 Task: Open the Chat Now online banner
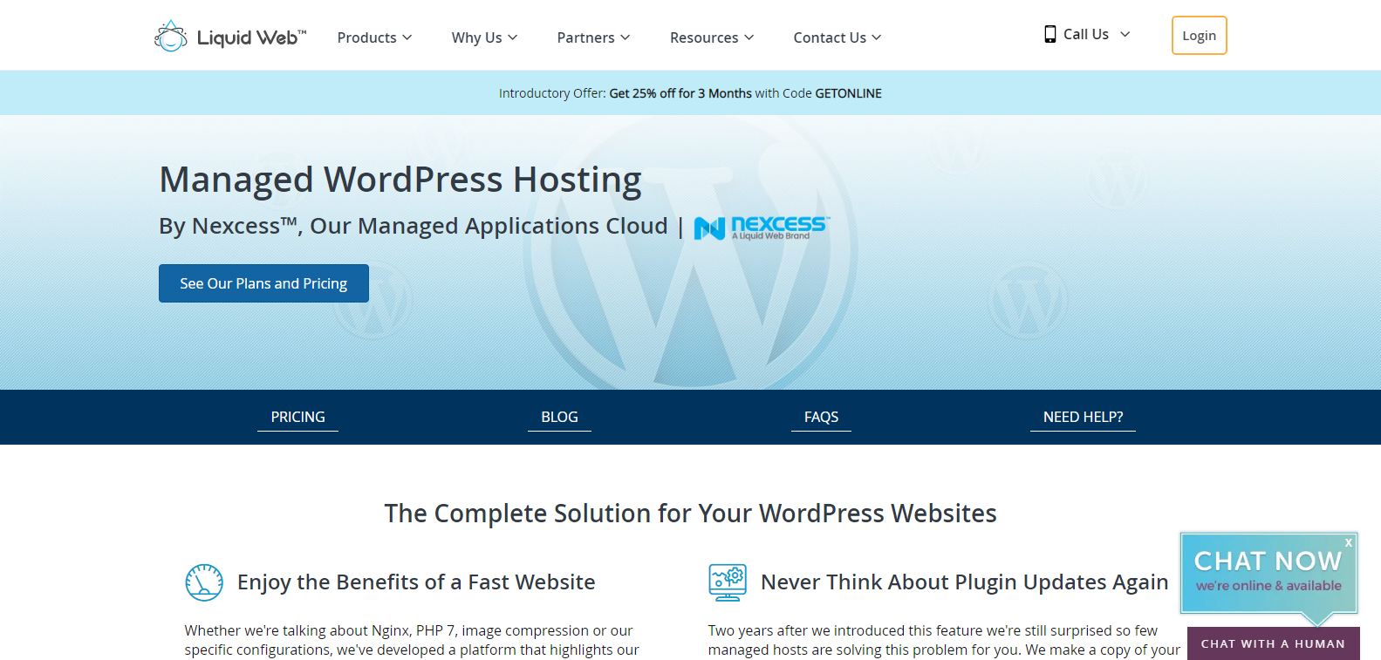1268,573
